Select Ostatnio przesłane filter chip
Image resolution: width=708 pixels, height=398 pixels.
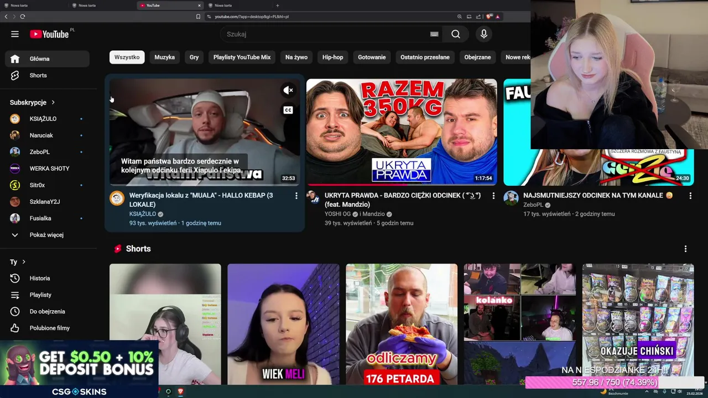(x=425, y=57)
